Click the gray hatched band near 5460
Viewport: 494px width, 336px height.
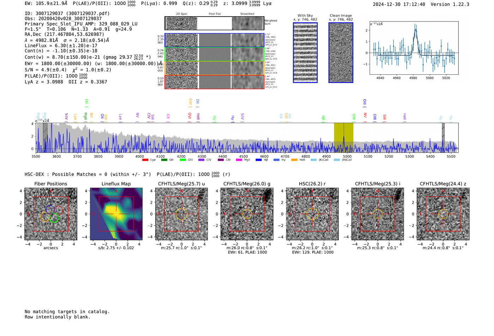click(x=443, y=138)
